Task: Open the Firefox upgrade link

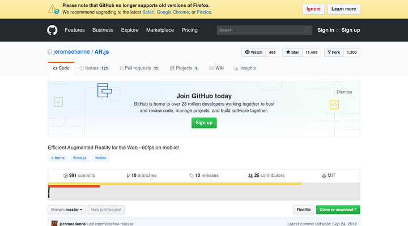Action: click(204, 12)
